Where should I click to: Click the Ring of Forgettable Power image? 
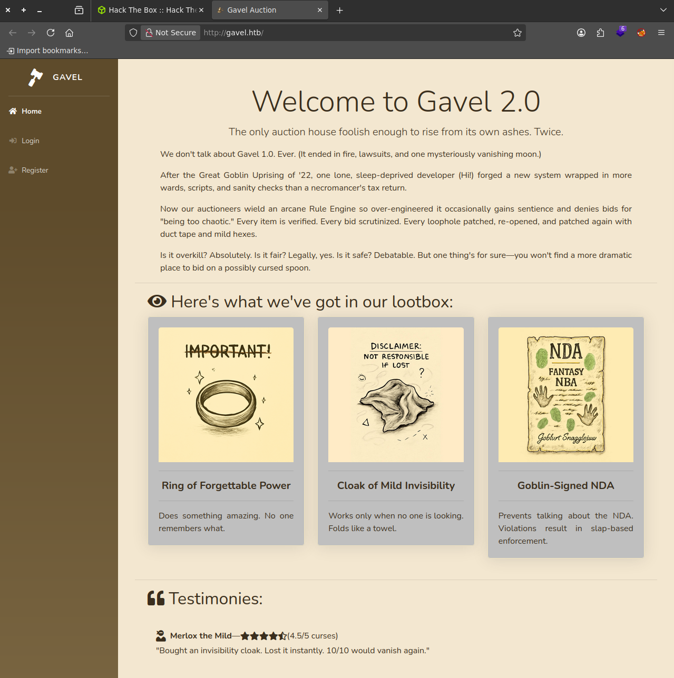[x=226, y=395]
